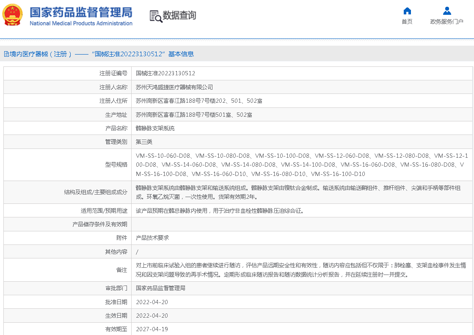
Task: Click the 数据查询 magnifier document icon
Action: [156, 16]
